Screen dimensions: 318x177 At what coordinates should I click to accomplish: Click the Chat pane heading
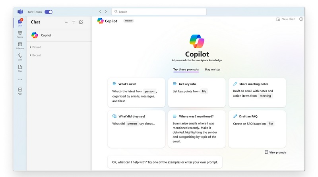pos(35,22)
